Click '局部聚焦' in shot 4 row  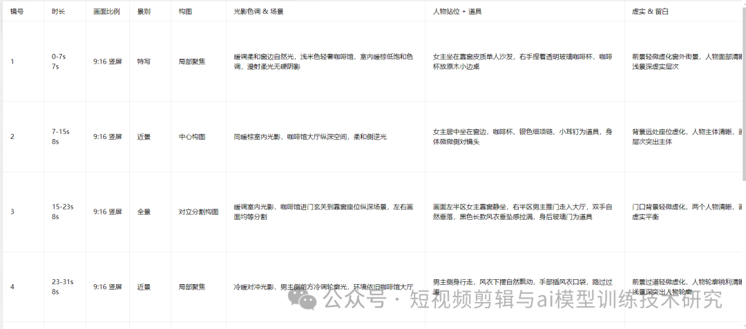pyautogui.click(x=192, y=287)
